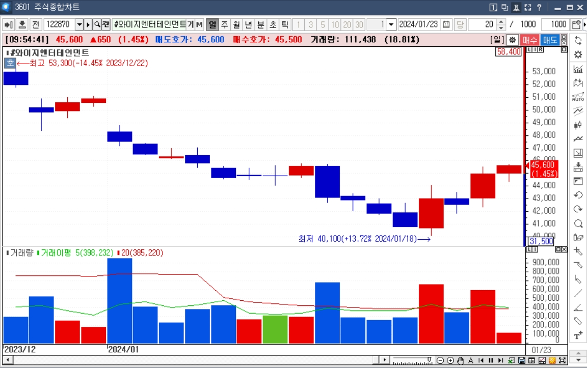Viewport: 587px width, 368px height.
Task: Click the AUTO trendline tool icon
Action: [x=578, y=97]
